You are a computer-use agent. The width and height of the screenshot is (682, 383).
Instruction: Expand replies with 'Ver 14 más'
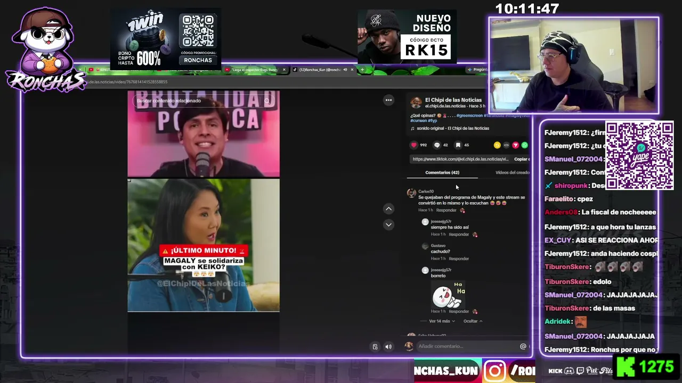442,321
